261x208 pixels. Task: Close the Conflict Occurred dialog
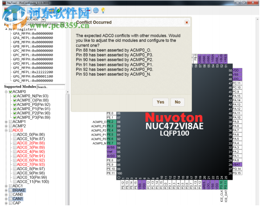pyautogui.click(x=187, y=22)
